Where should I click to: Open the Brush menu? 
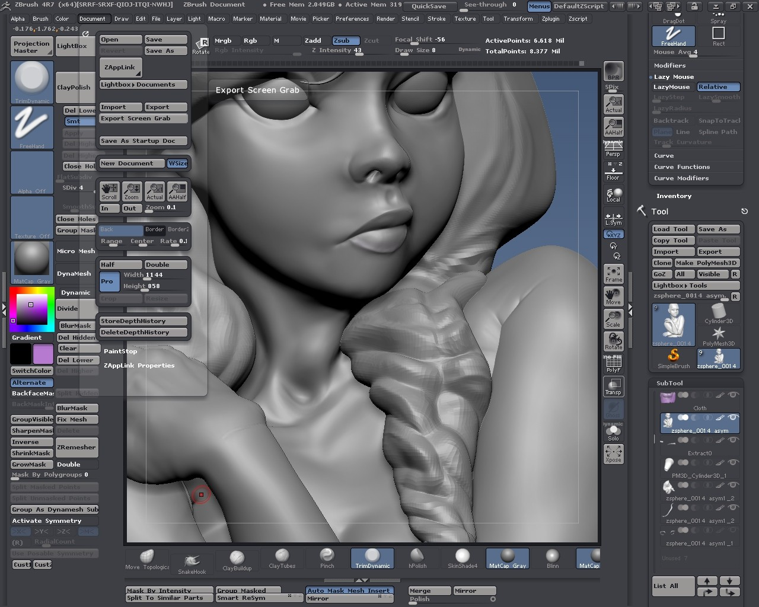(x=40, y=19)
